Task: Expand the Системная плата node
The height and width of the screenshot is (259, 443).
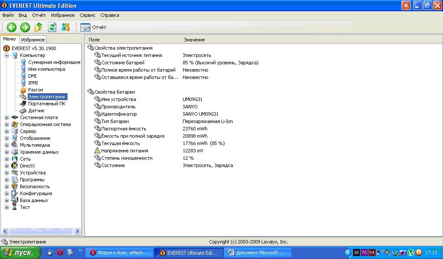Action: [x=6, y=117]
